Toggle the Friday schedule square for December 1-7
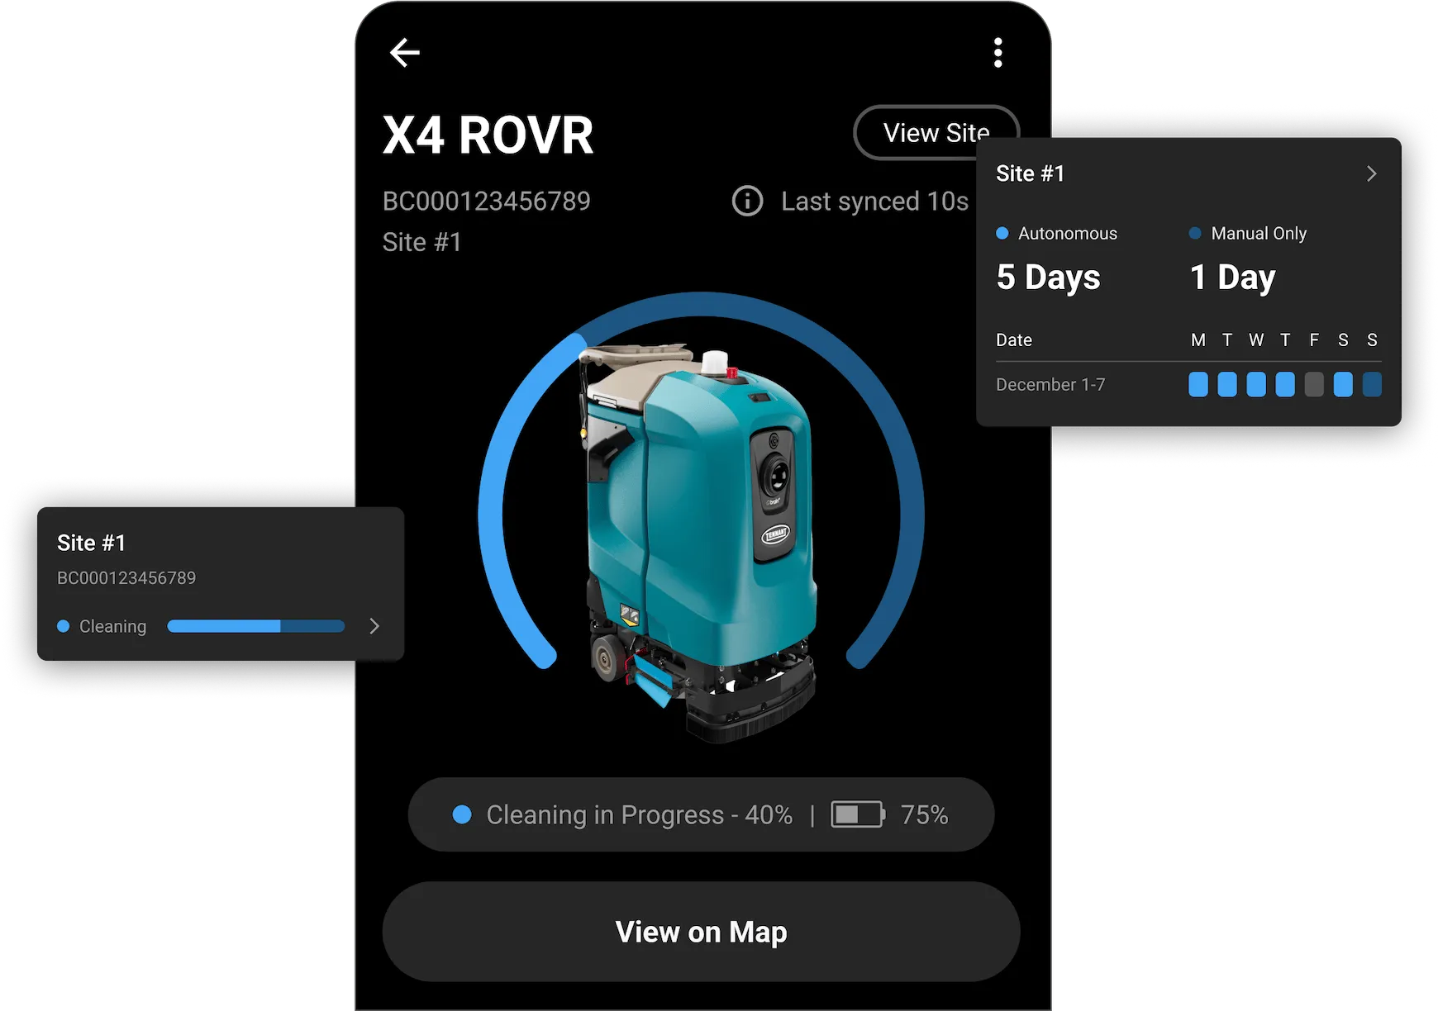The image size is (1438, 1011). click(x=1313, y=383)
